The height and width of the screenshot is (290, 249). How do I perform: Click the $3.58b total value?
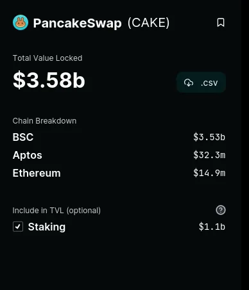[49, 80]
